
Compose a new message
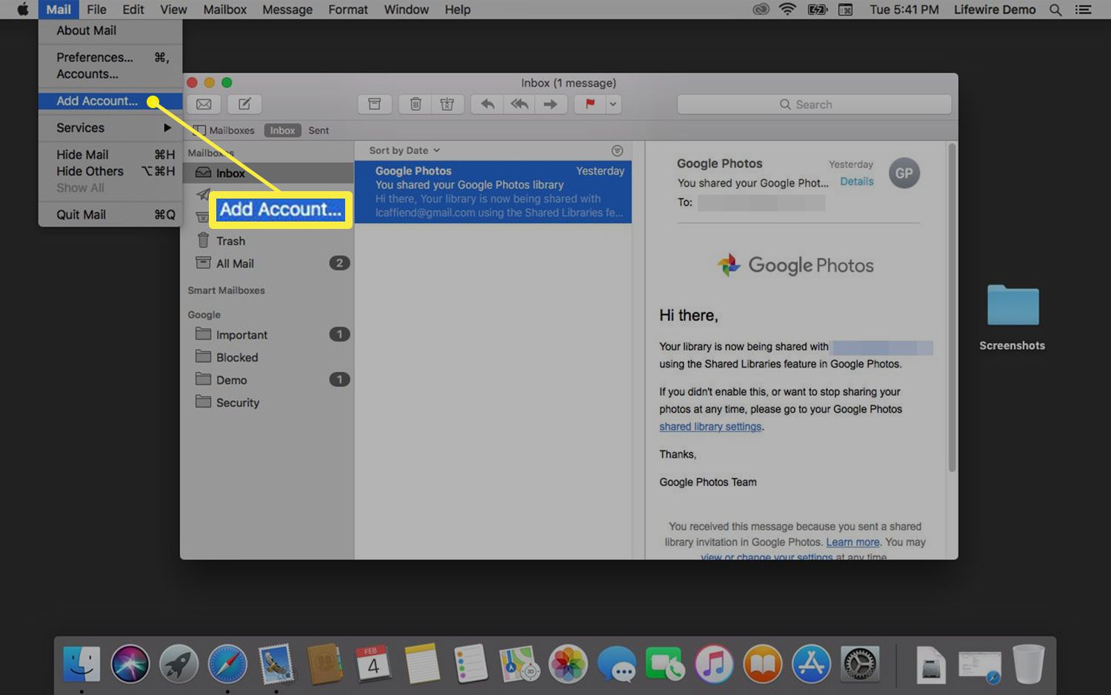coord(244,104)
